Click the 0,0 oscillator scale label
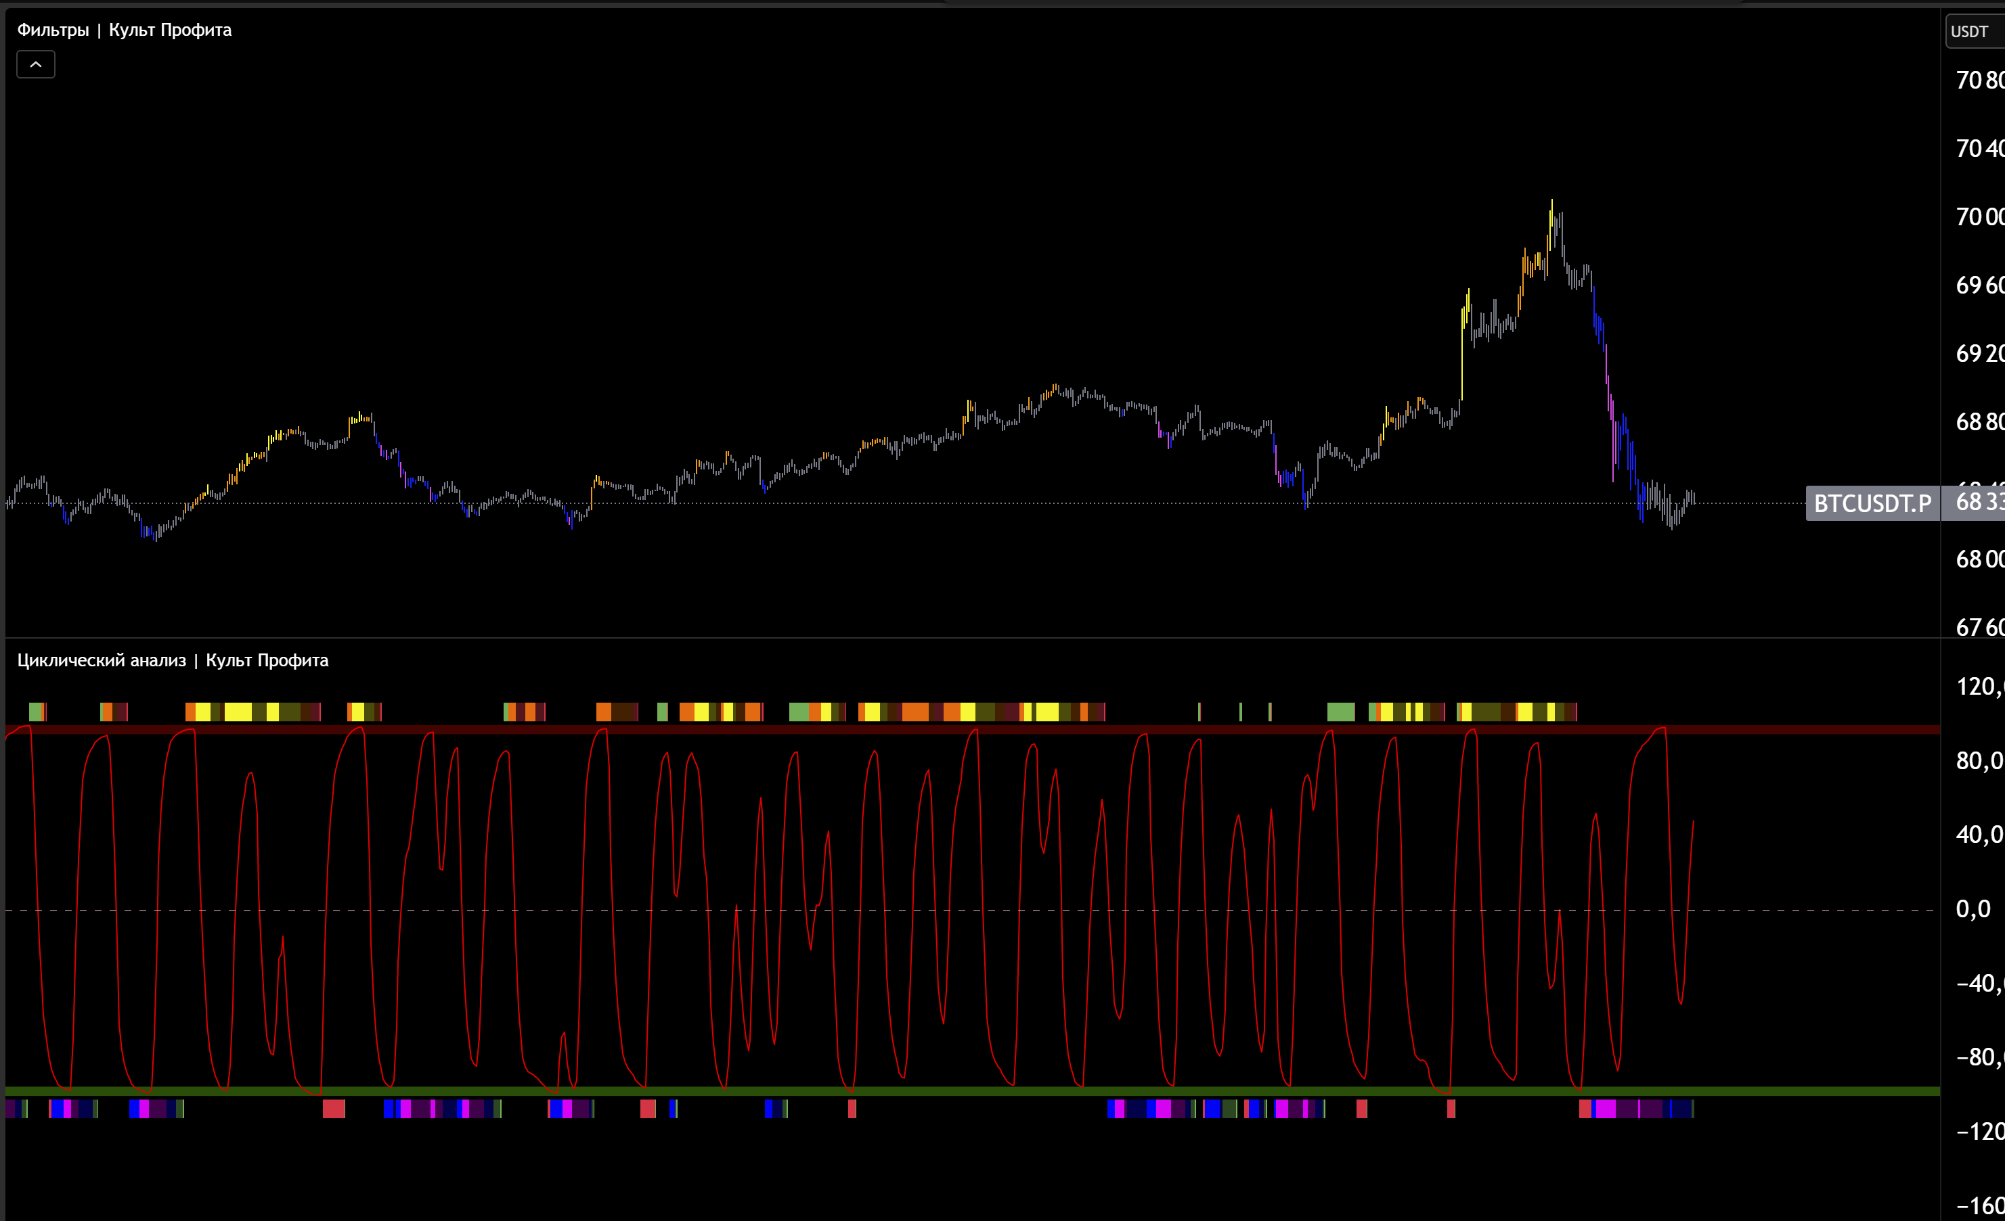 point(1973,909)
